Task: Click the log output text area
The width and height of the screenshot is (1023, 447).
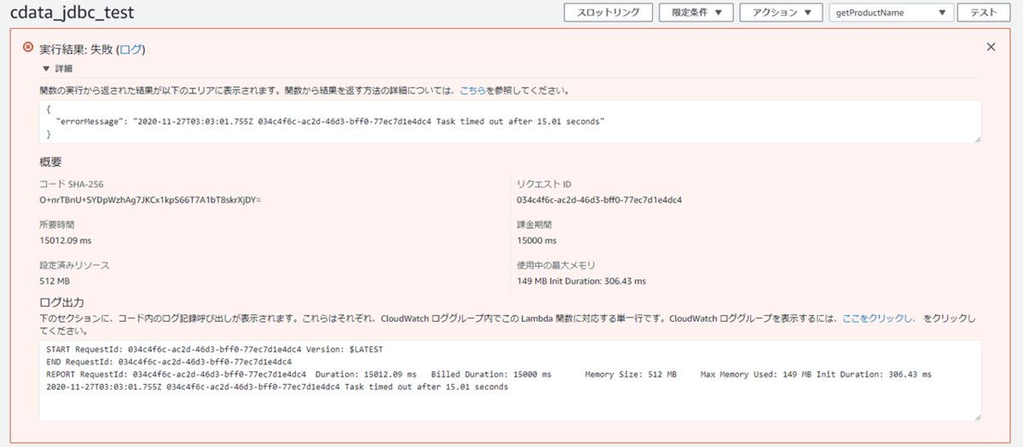Action: [x=511, y=380]
